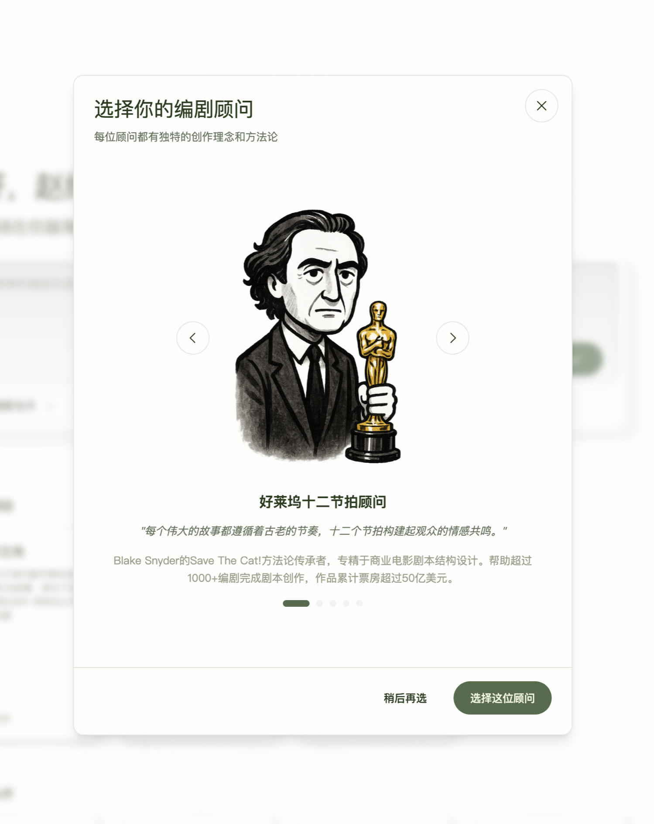This screenshot has height=824, width=654.
Task: Confirm with the 选择这位顾问 button
Action: point(502,698)
